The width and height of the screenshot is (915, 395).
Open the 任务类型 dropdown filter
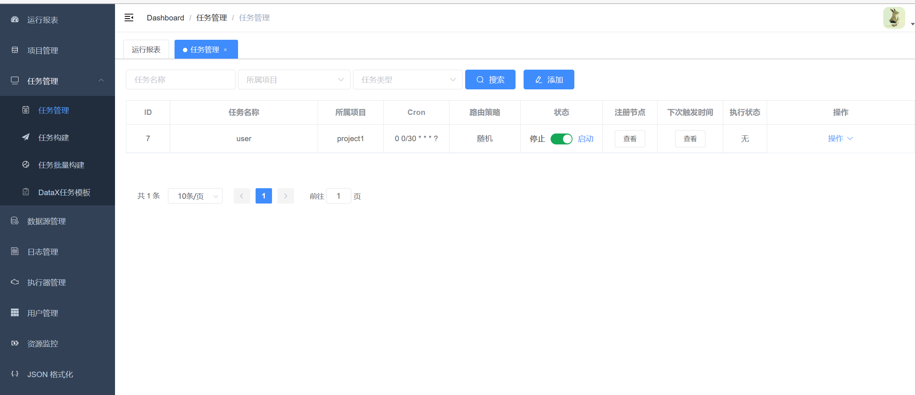pos(407,80)
